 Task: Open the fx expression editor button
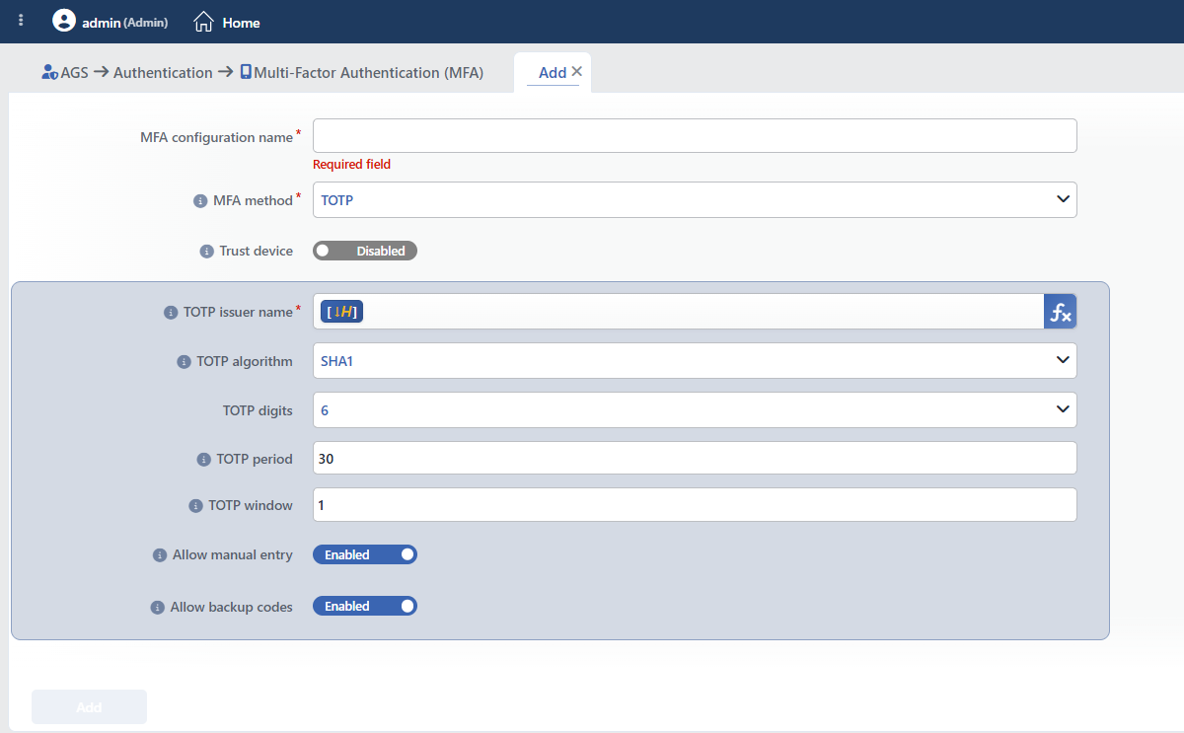pos(1061,312)
